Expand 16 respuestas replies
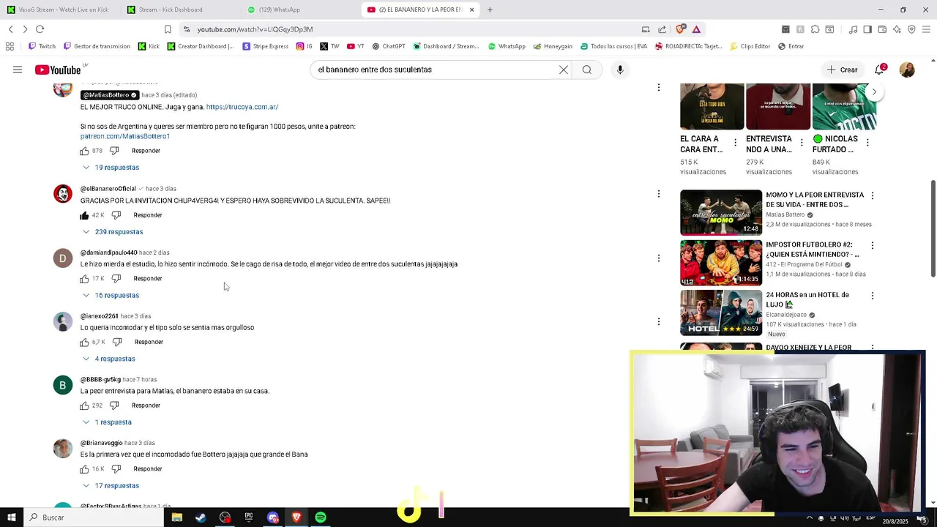This screenshot has height=527, width=937. pos(111,296)
